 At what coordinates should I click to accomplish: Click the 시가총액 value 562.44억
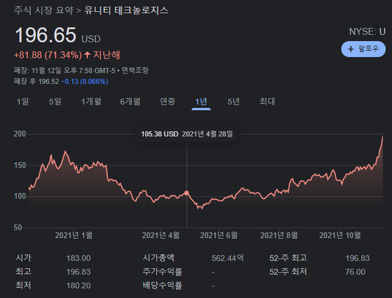click(x=228, y=258)
